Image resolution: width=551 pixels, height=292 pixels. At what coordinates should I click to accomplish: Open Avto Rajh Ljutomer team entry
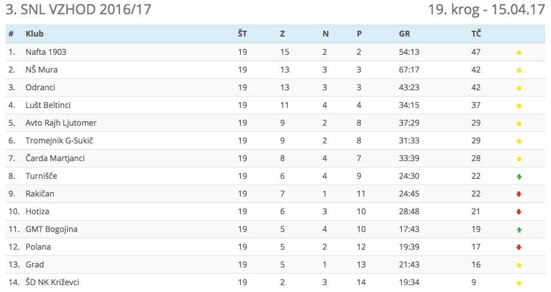click(x=61, y=123)
